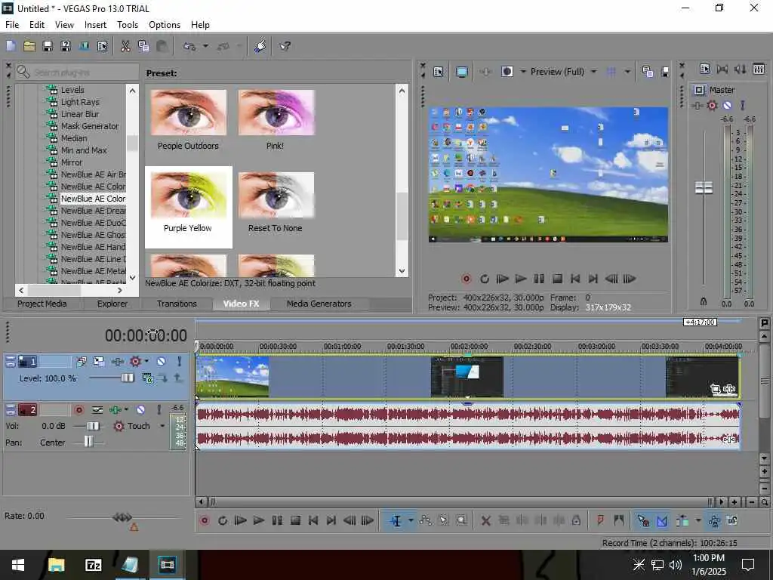Click the Render As toolbar icon
The image size is (773, 580).
(x=84, y=46)
